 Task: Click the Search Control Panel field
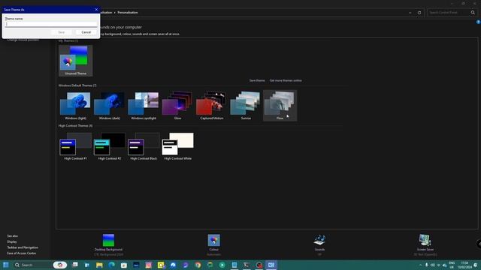[x=448, y=13]
